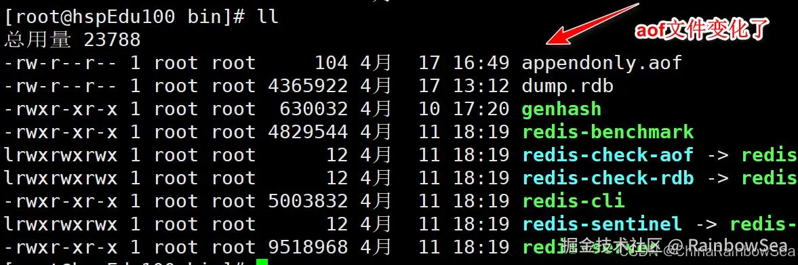798x265 pixels.
Task: Select -rw-r--r-- permissions of appendonly.aof
Action: pos(61,63)
